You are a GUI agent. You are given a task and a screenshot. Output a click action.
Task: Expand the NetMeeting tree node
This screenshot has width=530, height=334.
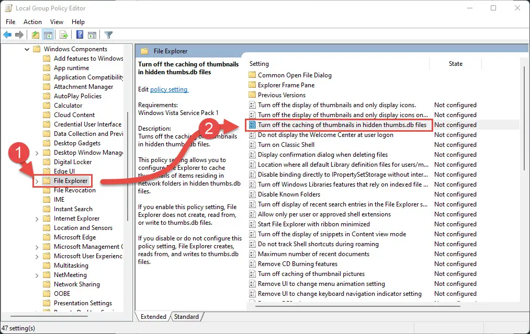(37, 275)
